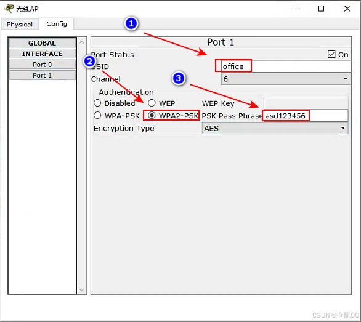Image resolution: width=361 pixels, height=322 pixels.
Task: Select WEP authentication
Action: tap(152, 103)
